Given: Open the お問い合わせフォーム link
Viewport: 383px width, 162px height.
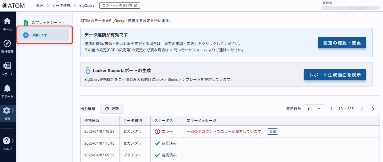Looking at the screenshot, I should click(x=188, y=50).
